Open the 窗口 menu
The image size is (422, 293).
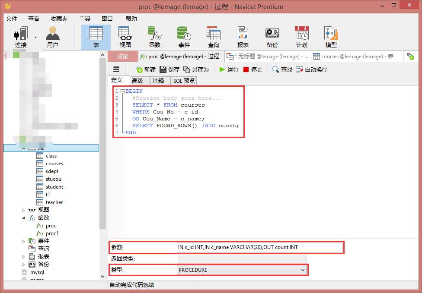(107, 19)
